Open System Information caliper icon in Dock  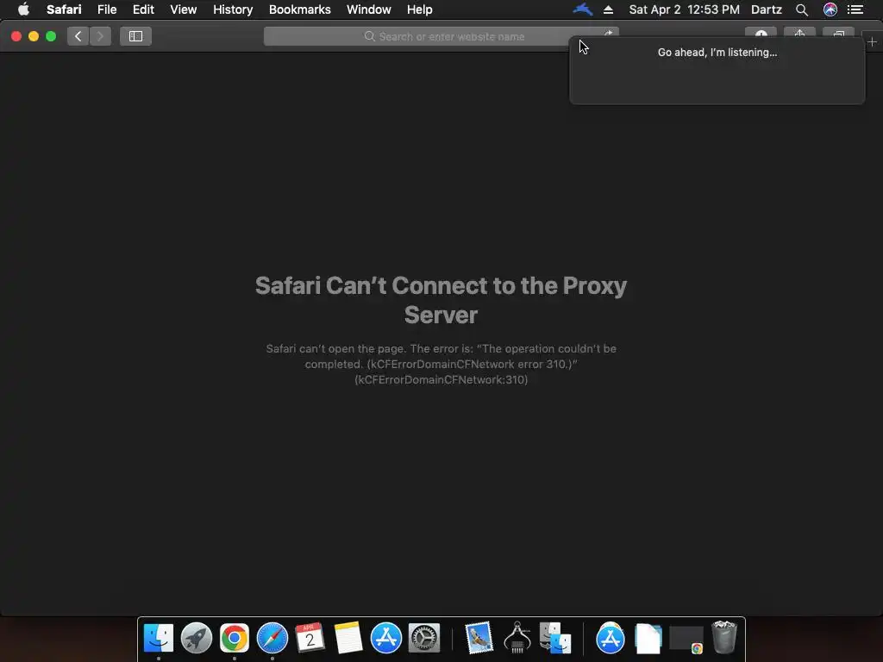point(517,638)
